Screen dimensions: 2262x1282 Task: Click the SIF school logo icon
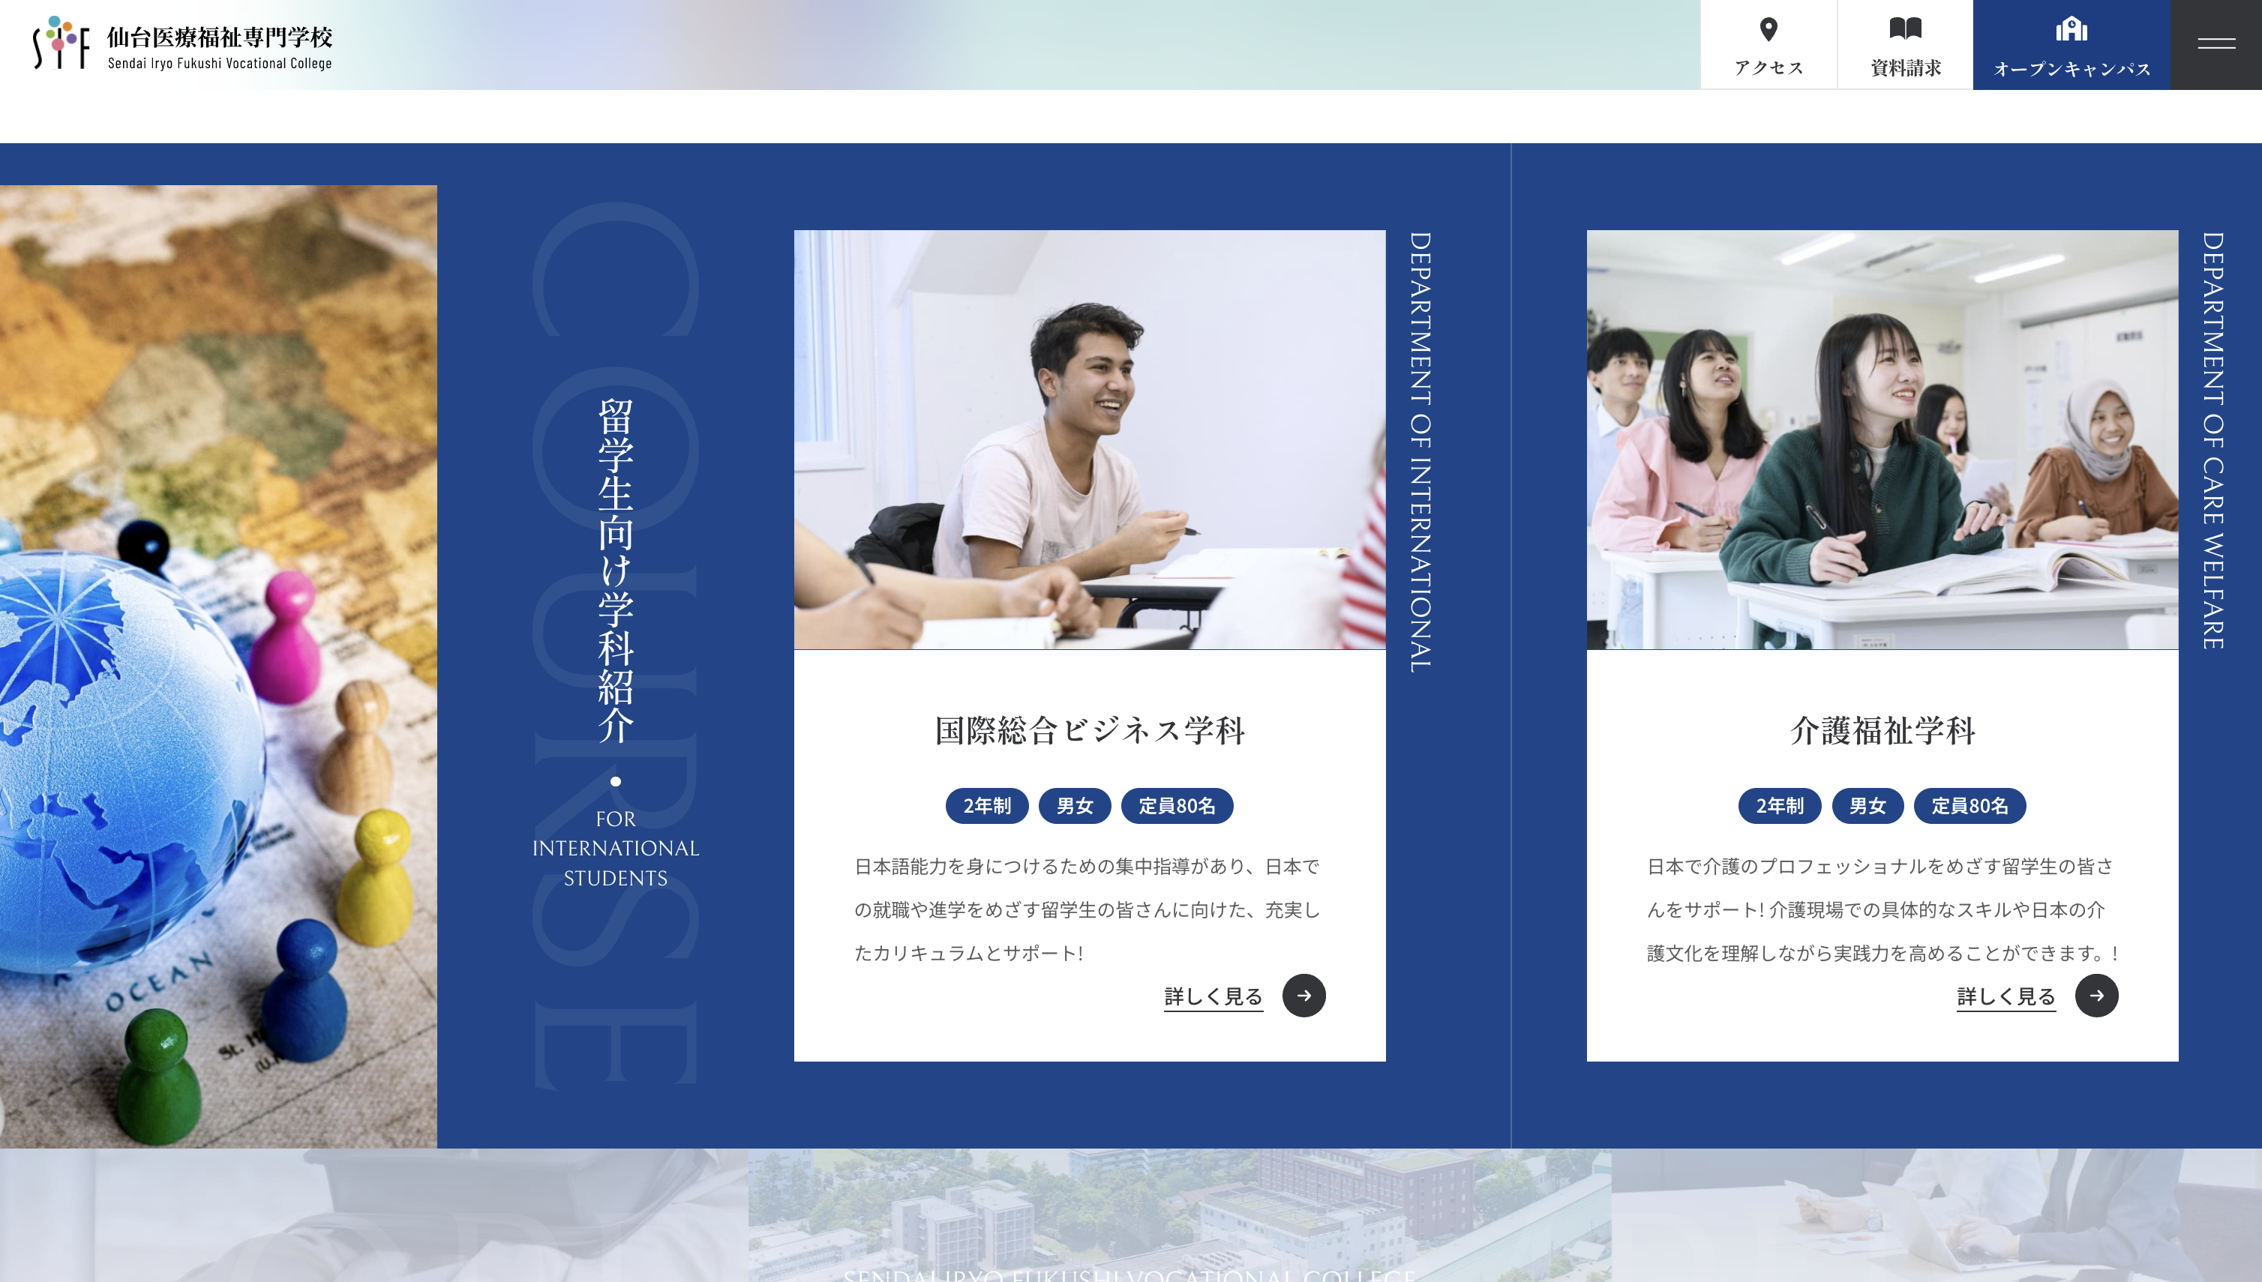coord(61,42)
